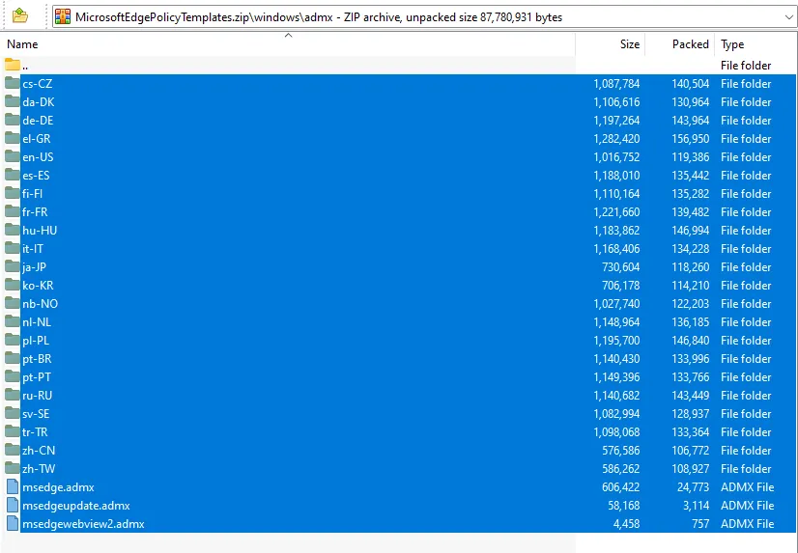
Task: Click packed value 108,927 for zh-TW
Action: (690, 469)
